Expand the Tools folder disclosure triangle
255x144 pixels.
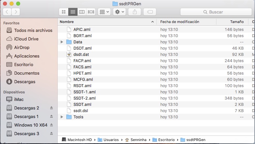[62, 117]
